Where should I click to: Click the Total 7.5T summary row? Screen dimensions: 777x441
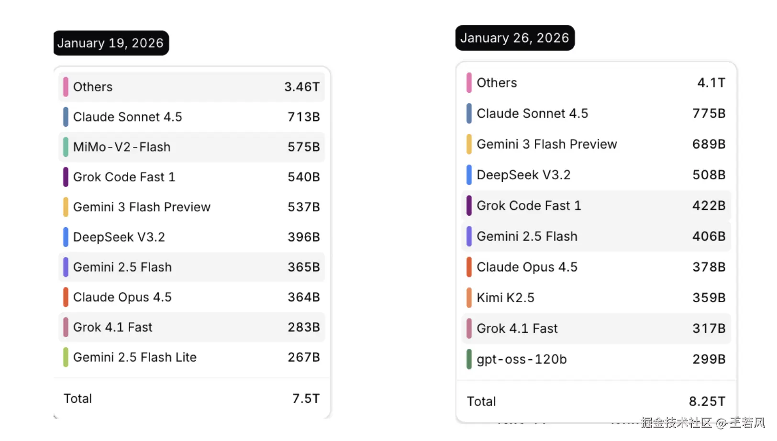click(x=191, y=398)
